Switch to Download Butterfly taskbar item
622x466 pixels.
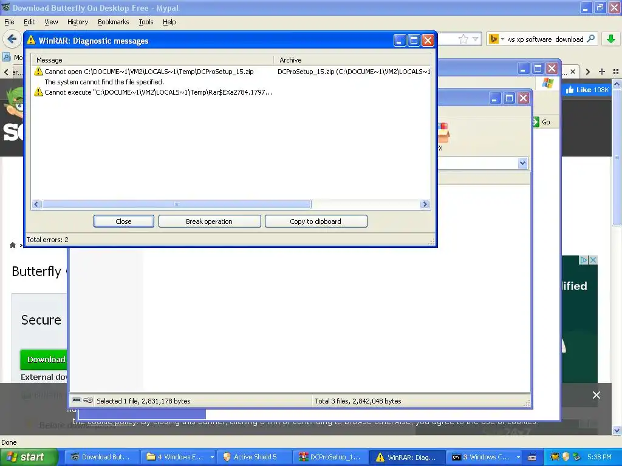[101, 457]
